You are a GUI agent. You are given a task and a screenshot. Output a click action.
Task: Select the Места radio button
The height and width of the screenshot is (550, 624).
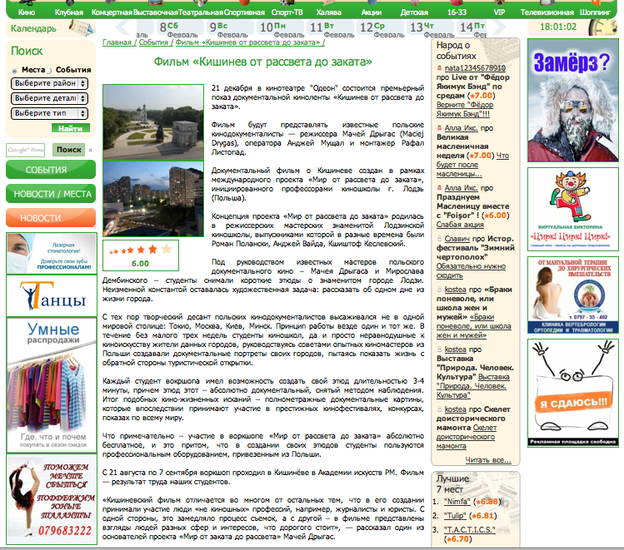coord(14,71)
